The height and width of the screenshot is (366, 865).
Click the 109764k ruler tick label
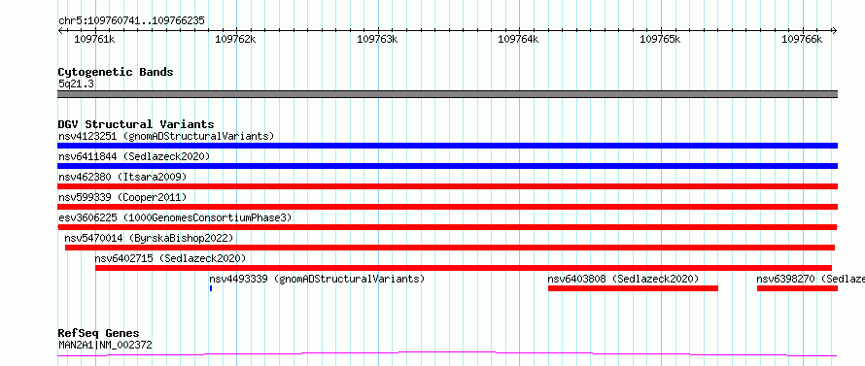click(519, 39)
